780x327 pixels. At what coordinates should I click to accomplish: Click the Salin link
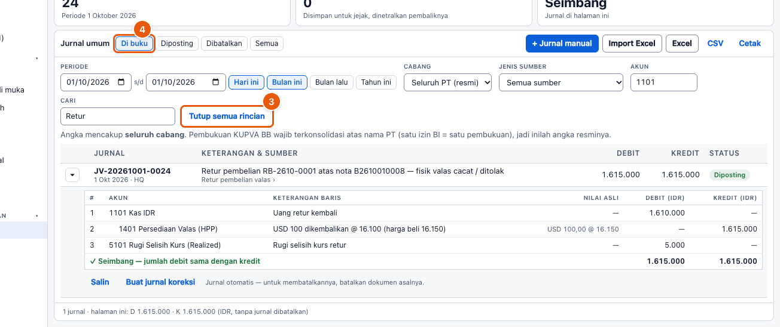[x=100, y=282]
